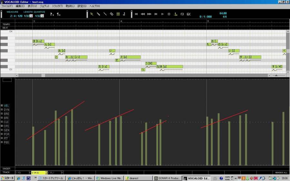290x181 pixels.
Task: Select the eraser tool
Action: click(111, 14)
